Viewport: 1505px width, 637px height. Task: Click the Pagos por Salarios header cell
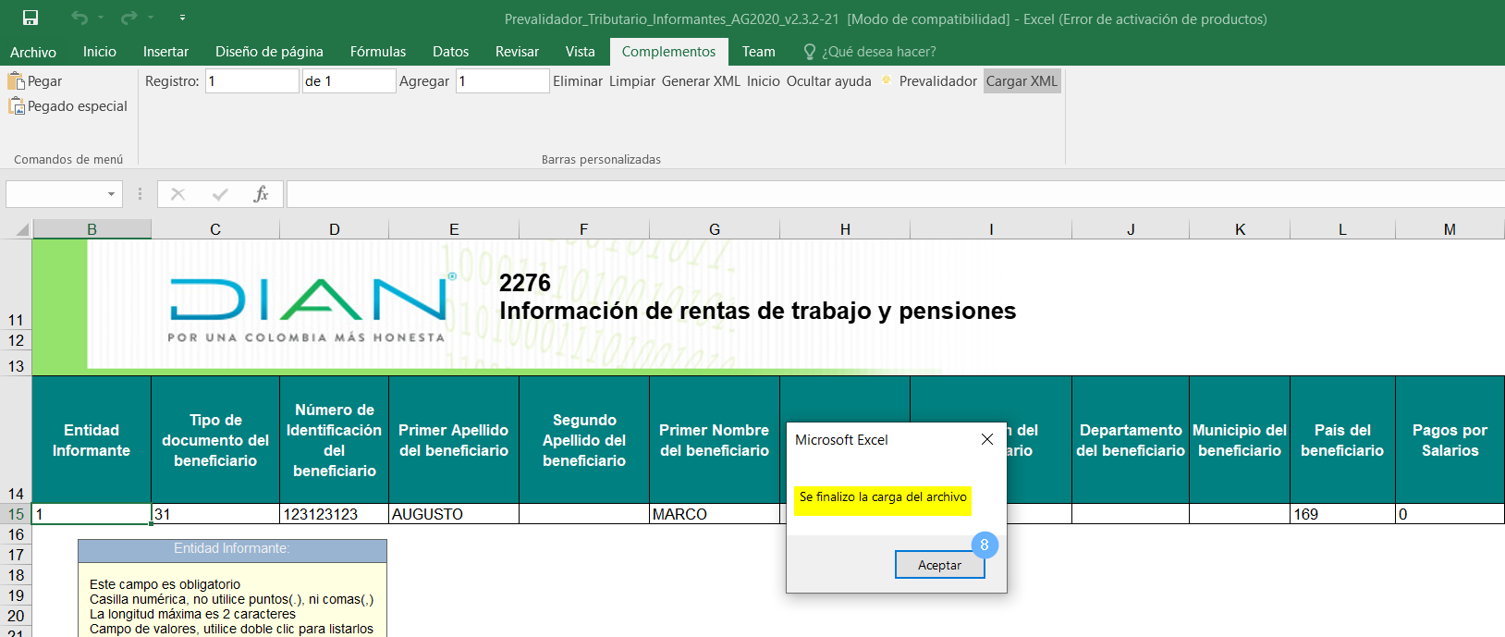[1450, 440]
